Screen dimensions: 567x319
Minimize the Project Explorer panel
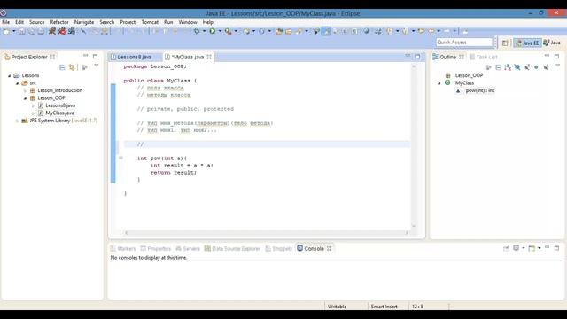click(x=85, y=56)
